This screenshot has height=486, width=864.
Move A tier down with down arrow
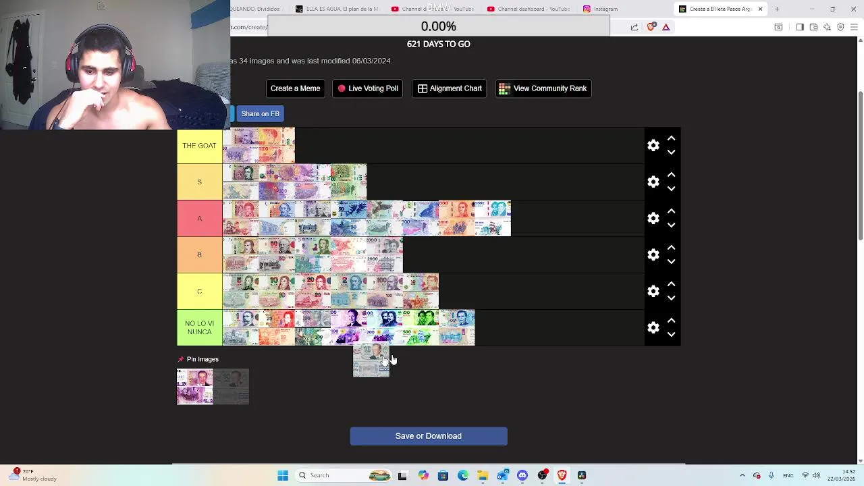tap(671, 225)
